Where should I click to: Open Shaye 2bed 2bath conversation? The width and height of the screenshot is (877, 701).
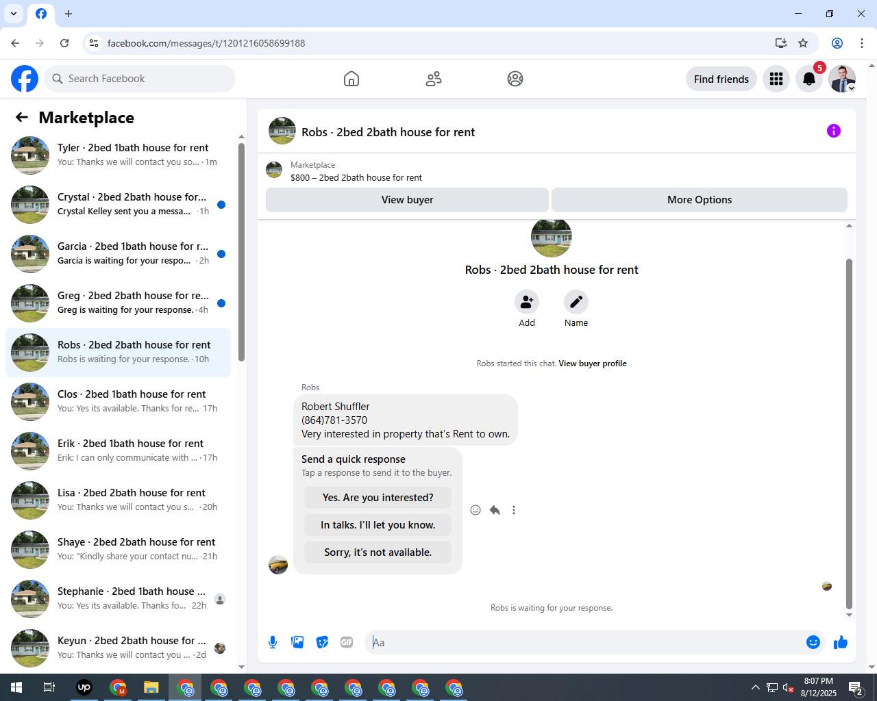point(118,550)
